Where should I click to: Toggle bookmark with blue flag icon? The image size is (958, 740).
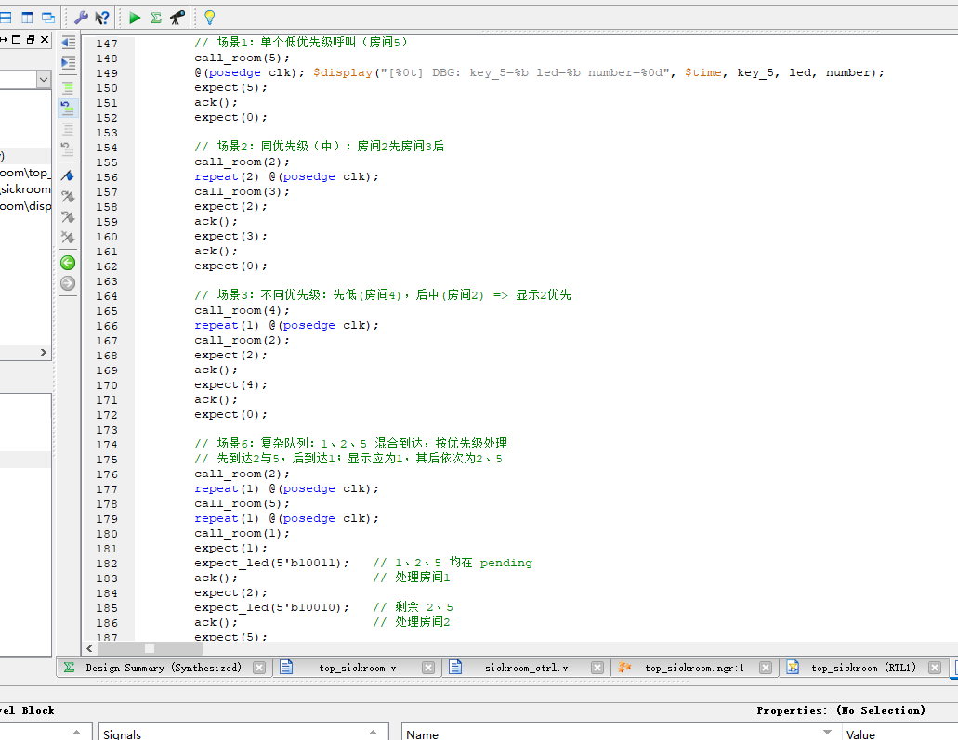tap(68, 175)
